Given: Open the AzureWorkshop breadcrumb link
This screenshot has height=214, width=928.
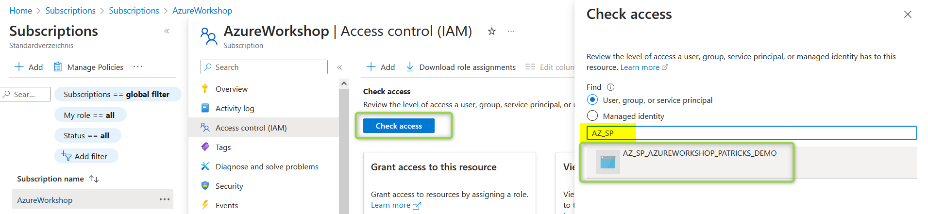Looking at the screenshot, I should coord(202,10).
